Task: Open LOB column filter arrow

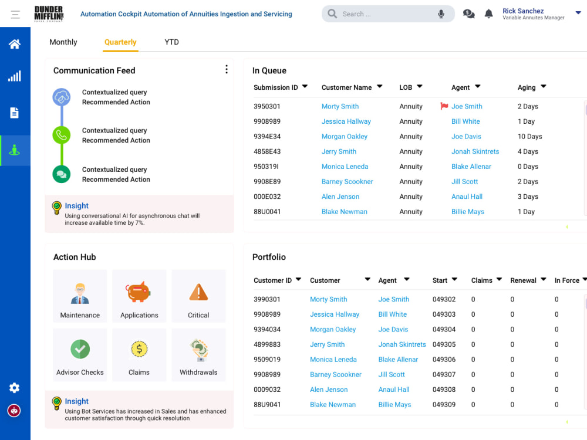Action: point(419,86)
